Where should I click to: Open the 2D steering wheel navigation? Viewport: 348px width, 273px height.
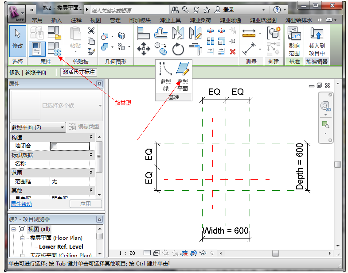[x=325, y=107]
